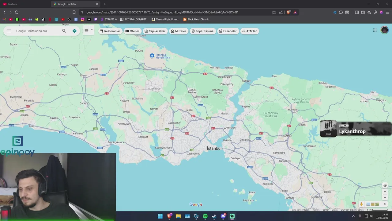
Task: Open the 'SX SST/ALDER/H/3T...' bookmark
Action: (134, 19)
